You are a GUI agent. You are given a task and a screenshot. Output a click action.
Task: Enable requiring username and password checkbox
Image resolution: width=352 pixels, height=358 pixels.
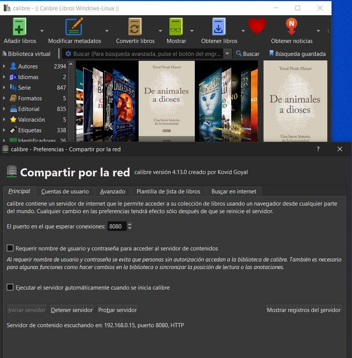[10, 248]
